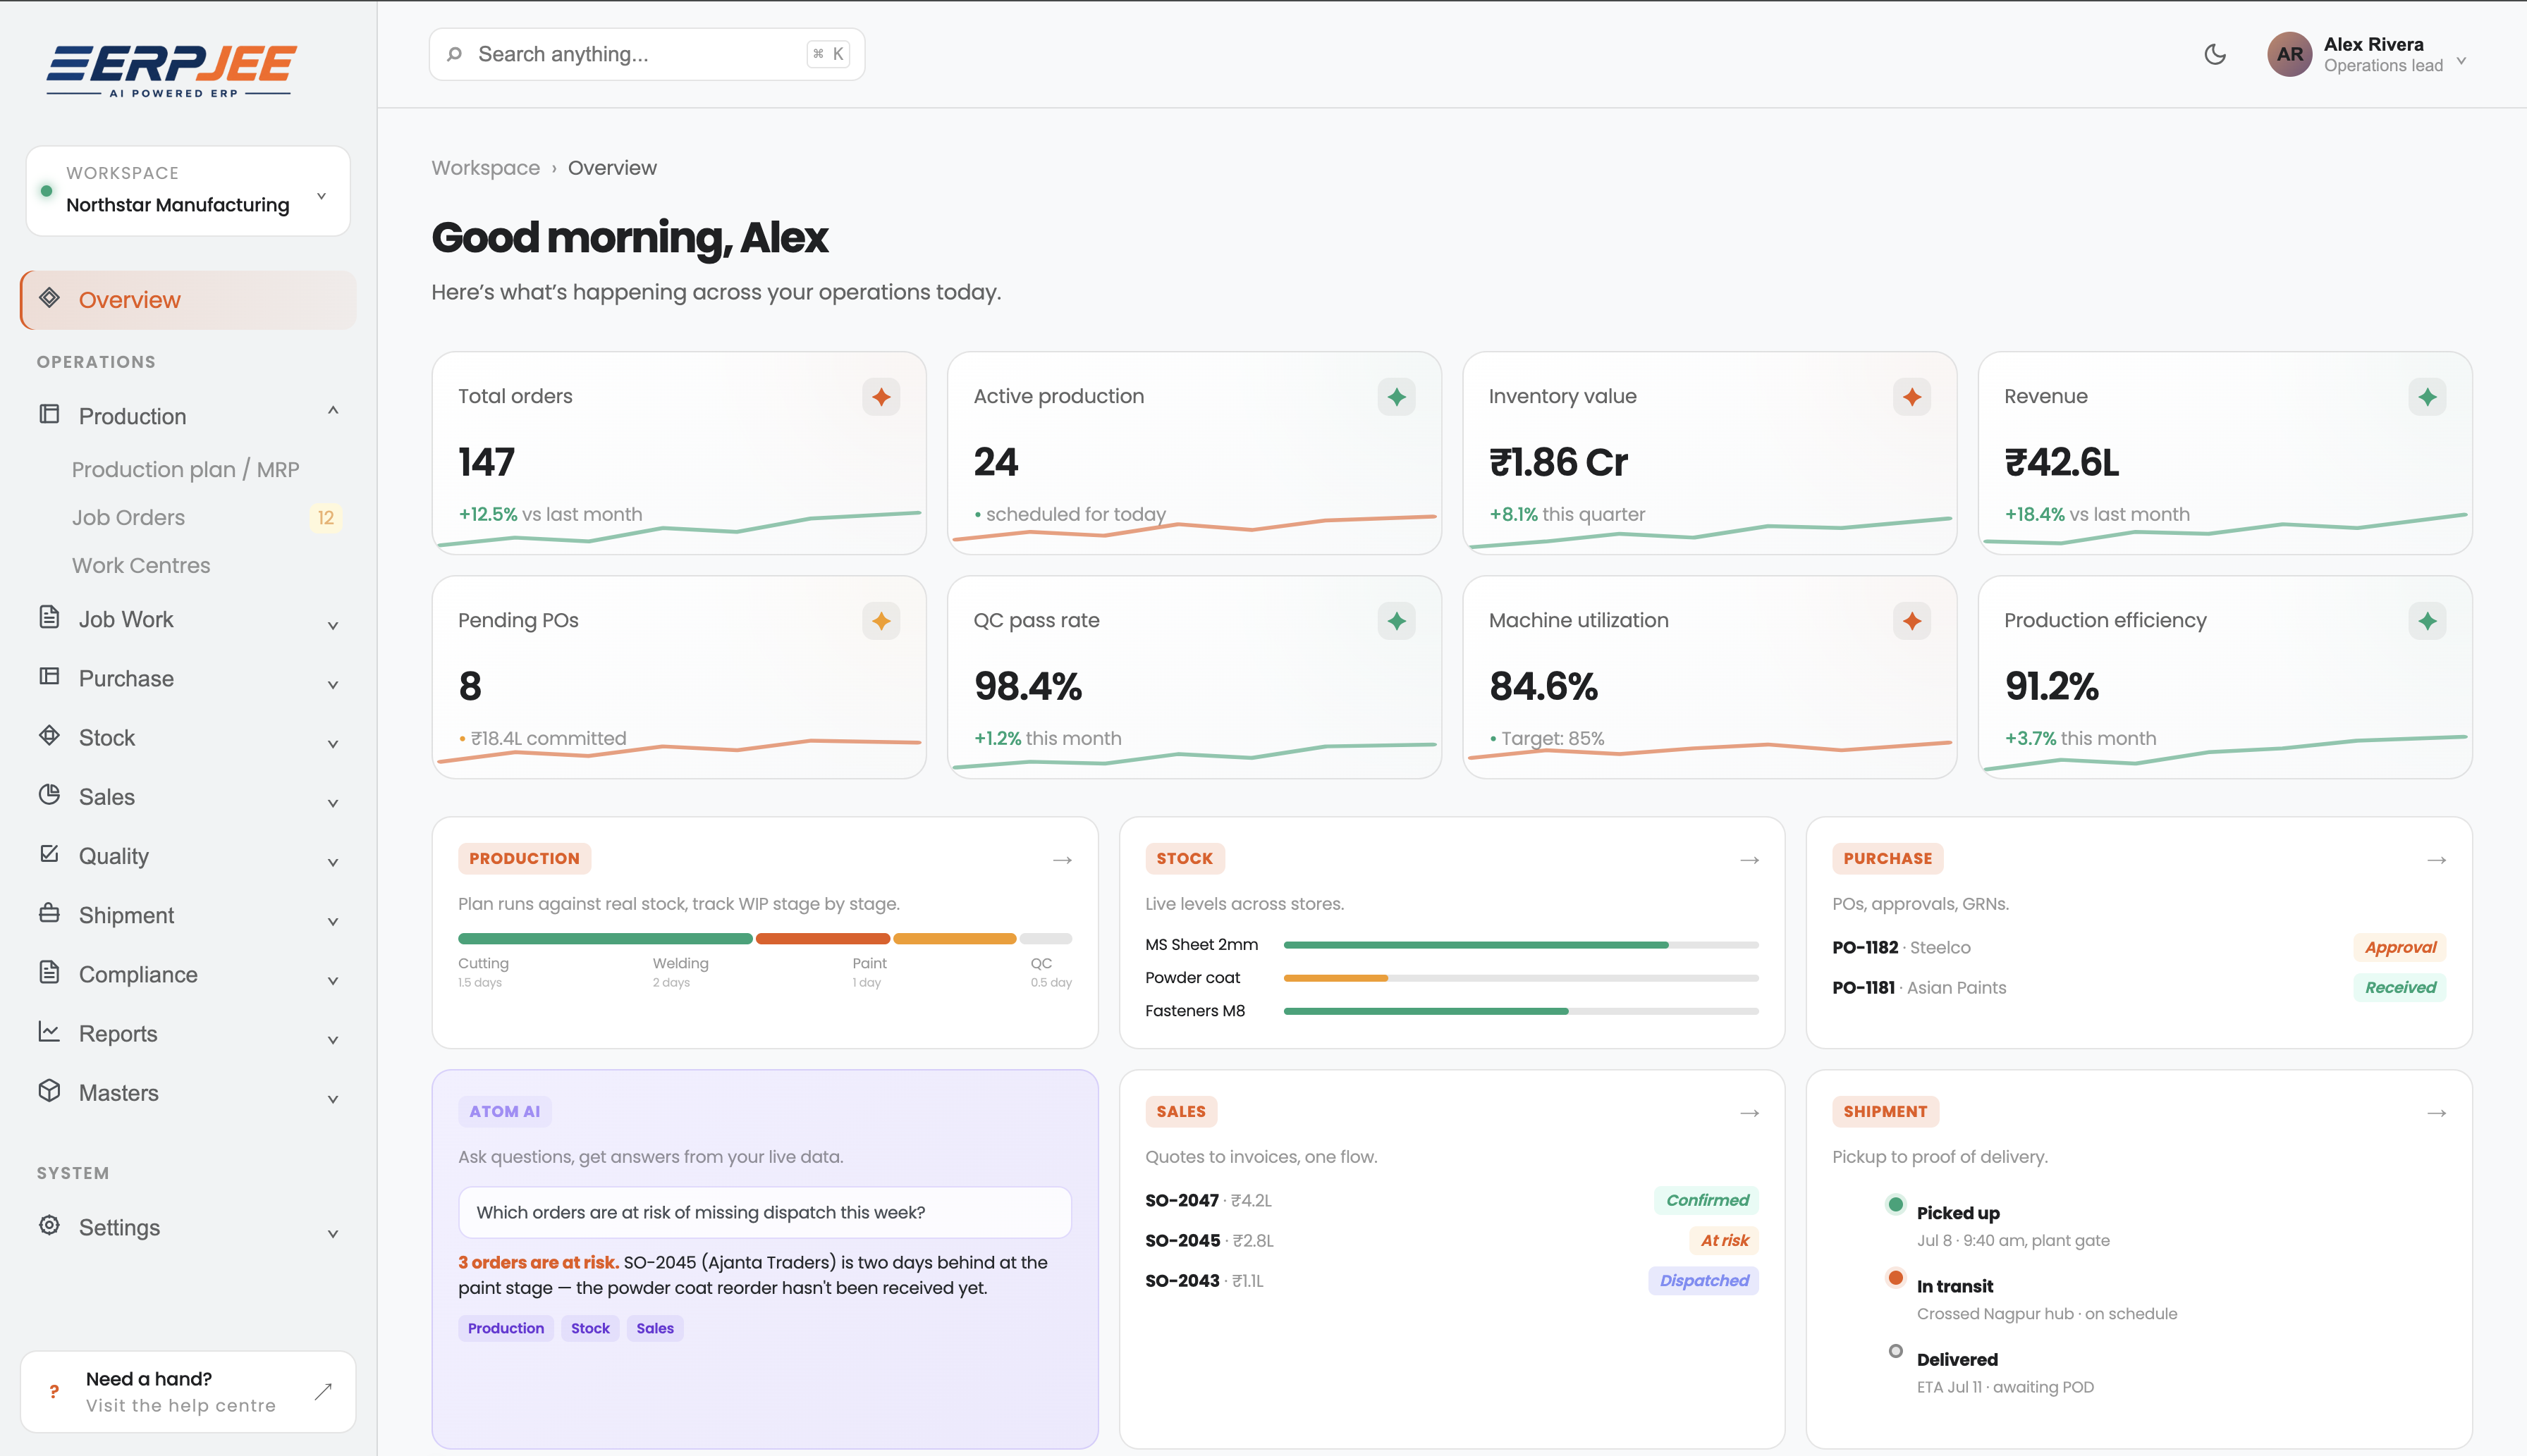Click the Atom AI question field

click(764, 1212)
